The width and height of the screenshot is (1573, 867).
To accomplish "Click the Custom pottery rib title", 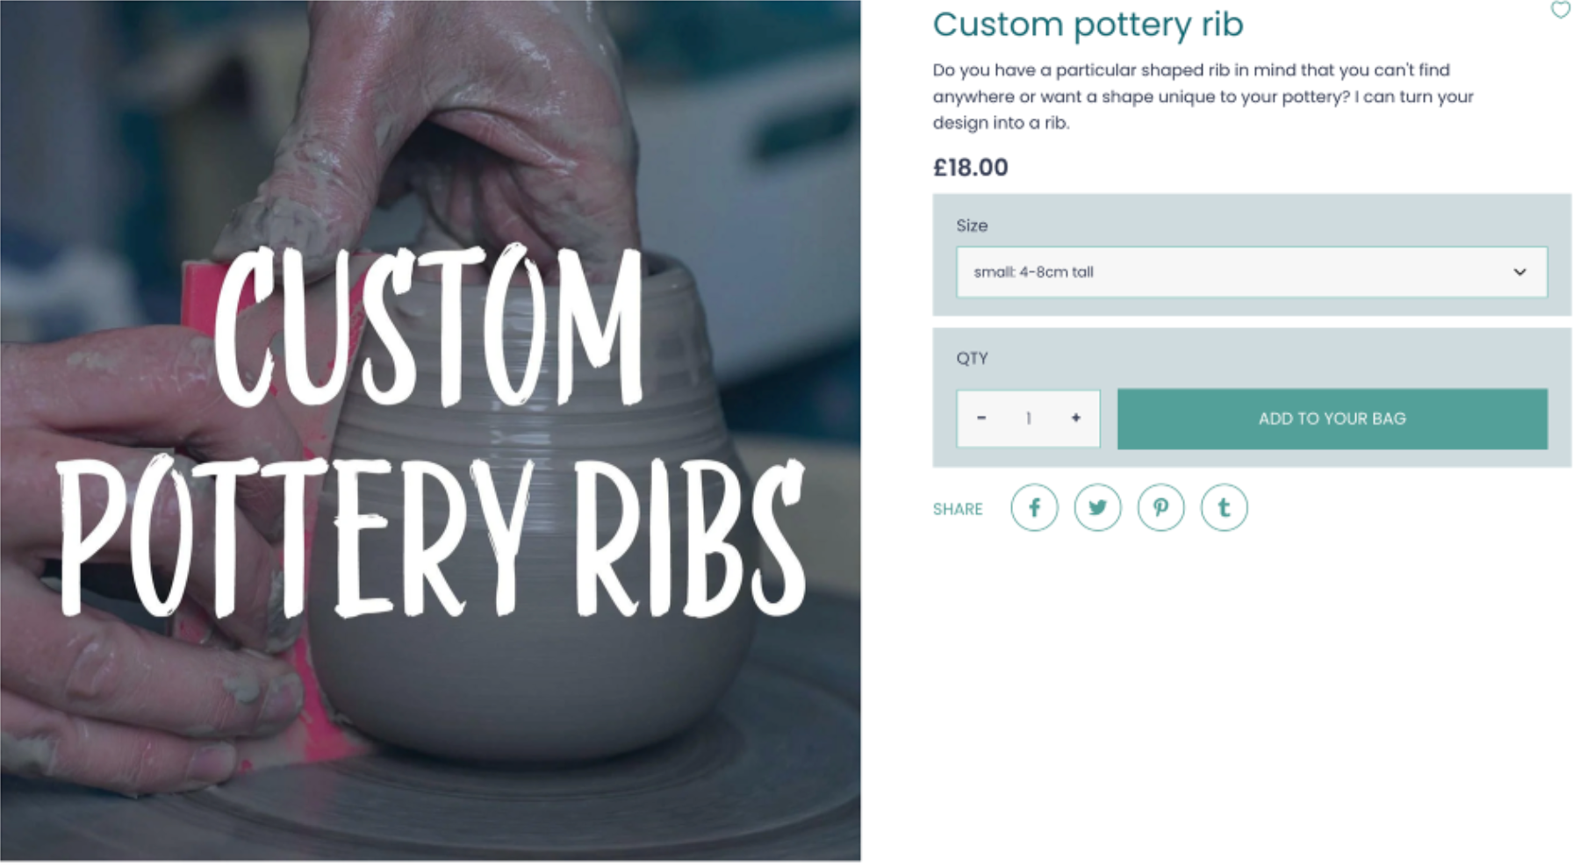I will coord(1088,24).
